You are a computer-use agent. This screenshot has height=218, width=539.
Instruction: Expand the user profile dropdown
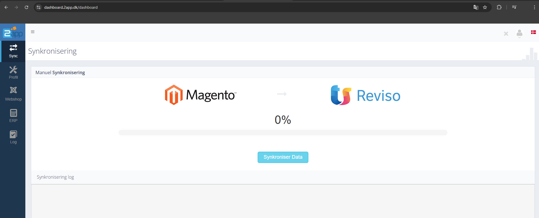click(519, 34)
